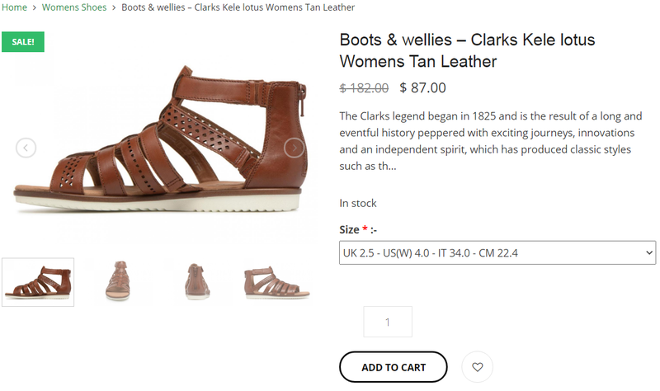Show the back-view sandal thumbnail
660x391 pixels.
(198, 282)
